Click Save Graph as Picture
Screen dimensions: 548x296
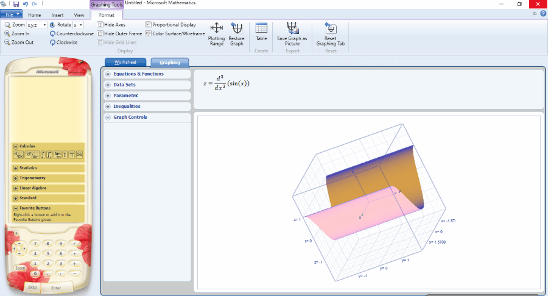pyautogui.click(x=292, y=34)
